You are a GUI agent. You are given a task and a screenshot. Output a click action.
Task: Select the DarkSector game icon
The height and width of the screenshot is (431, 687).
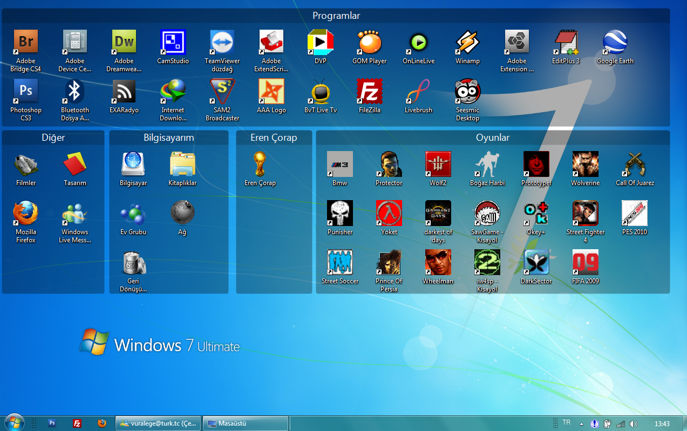(x=536, y=262)
